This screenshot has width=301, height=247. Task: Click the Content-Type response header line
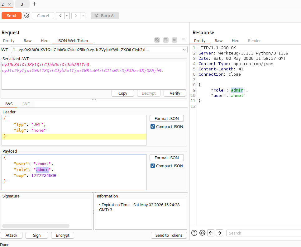pyautogui.click(x=236, y=64)
